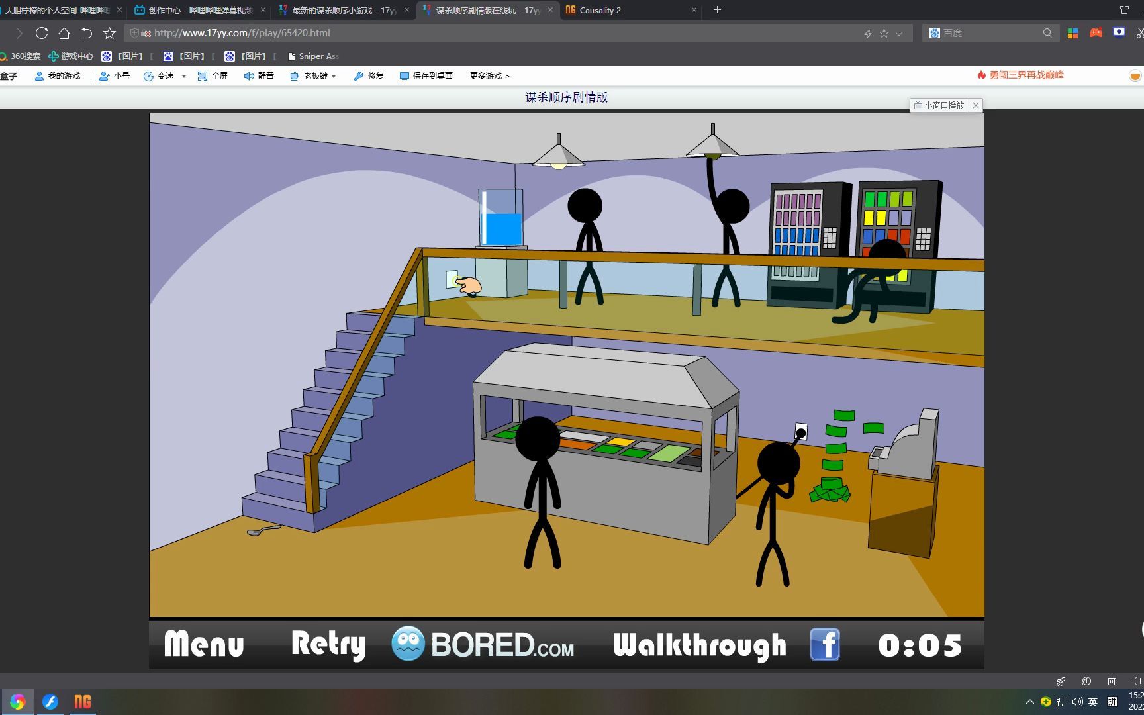The height and width of the screenshot is (715, 1144).
Task: Open the colorful browser icon in taskbar
Action: tap(18, 702)
